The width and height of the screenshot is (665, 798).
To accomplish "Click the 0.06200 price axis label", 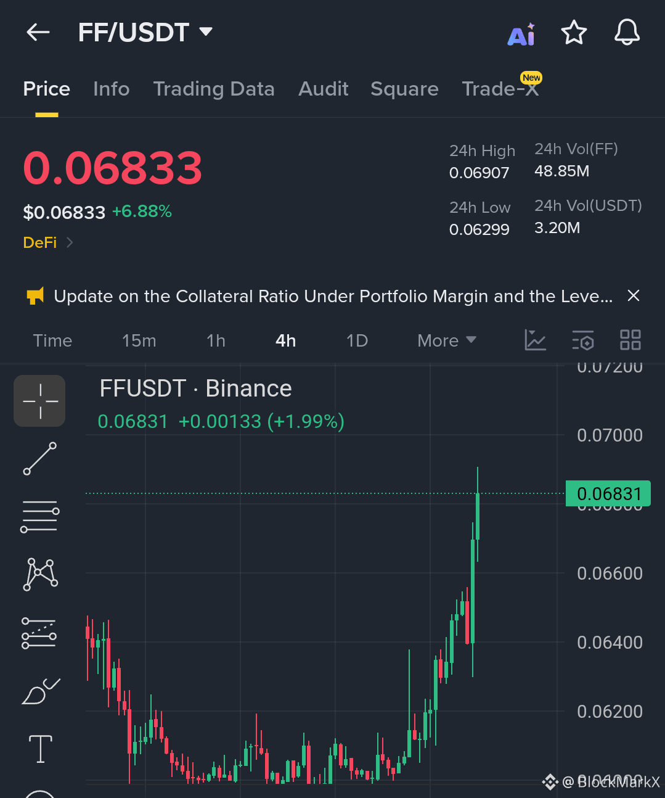I will (x=610, y=712).
